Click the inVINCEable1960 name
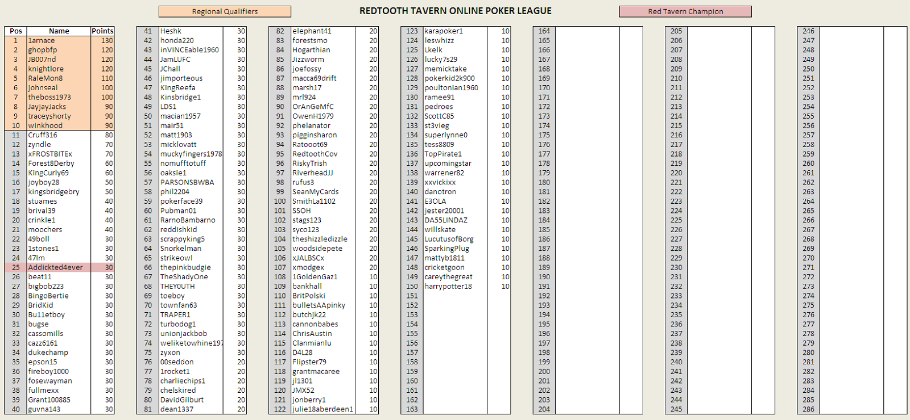This screenshot has width=910, height=420. [x=191, y=50]
